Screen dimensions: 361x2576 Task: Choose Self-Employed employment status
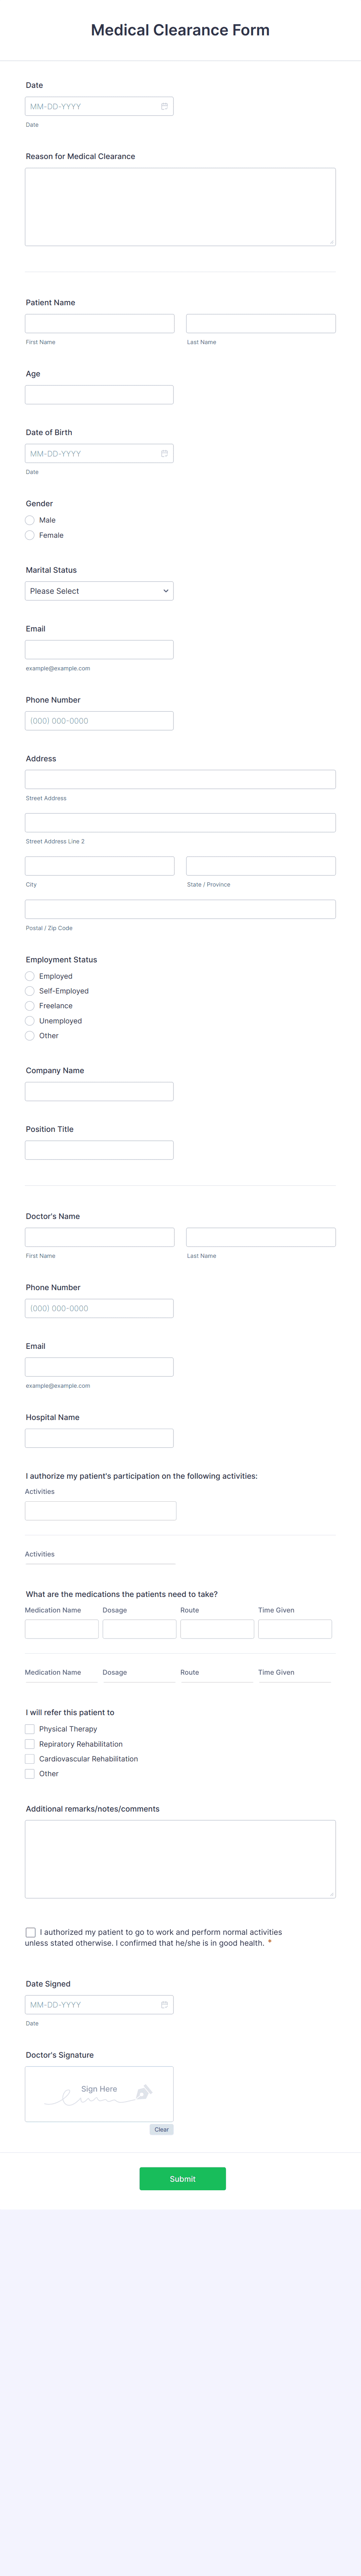point(30,991)
